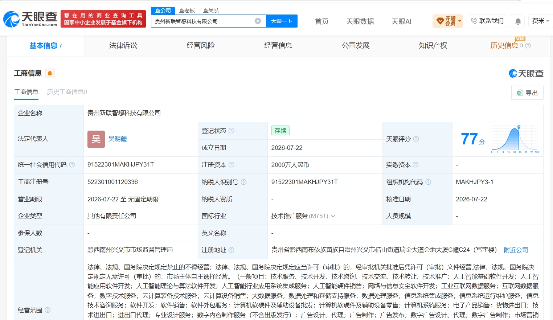Open the 知识产权 tab
The width and height of the screenshot is (553, 320).
coord(433,46)
